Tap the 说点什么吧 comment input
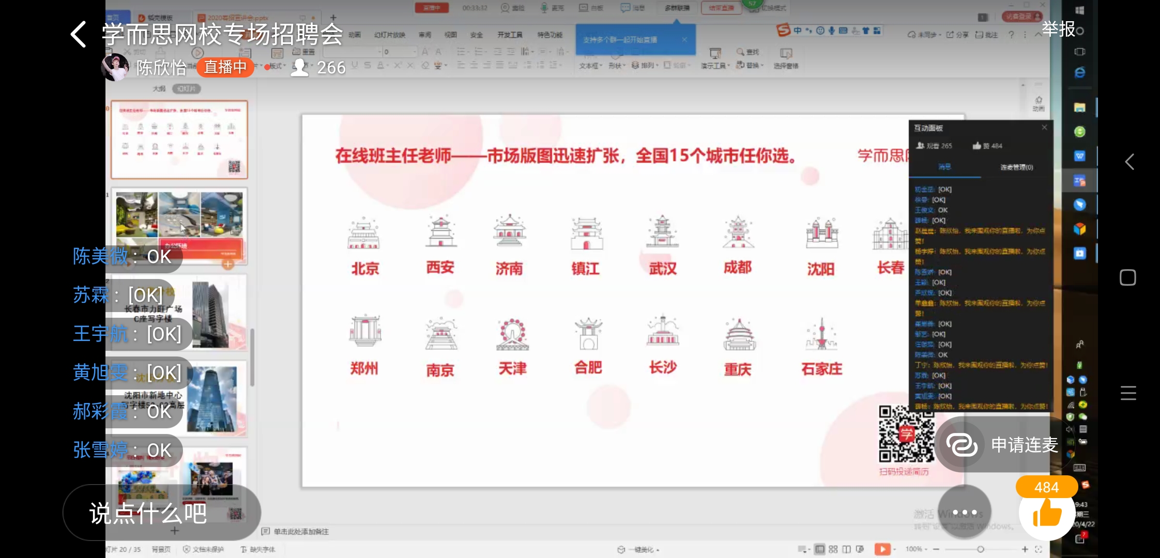Image resolution: width=1160 pixels, height=558 pixels. 162,513
